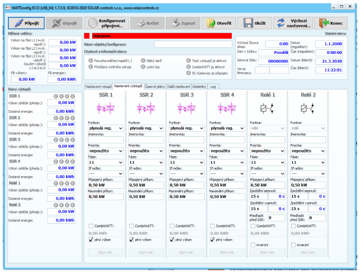This screenshot has height=275, width=360.
Task: Click Výchozí nastavení refresh arrows button
Action: (293, 23)
